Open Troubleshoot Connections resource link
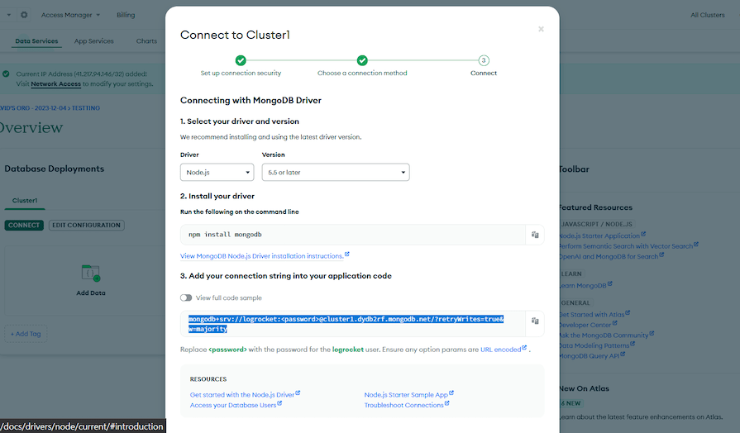The image size is (740, 433). point(406,405)
